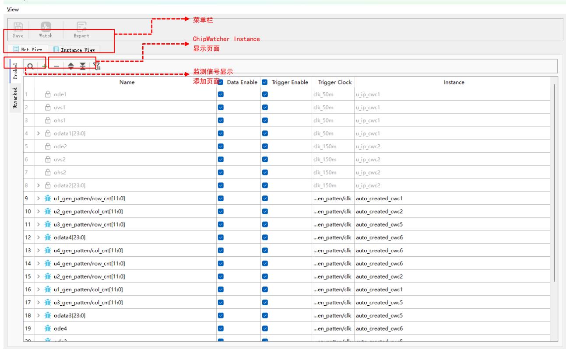Viewport: 566px width, 349px height.
Task: Click the bug icon beside ode4
Action: coord(48,328)
